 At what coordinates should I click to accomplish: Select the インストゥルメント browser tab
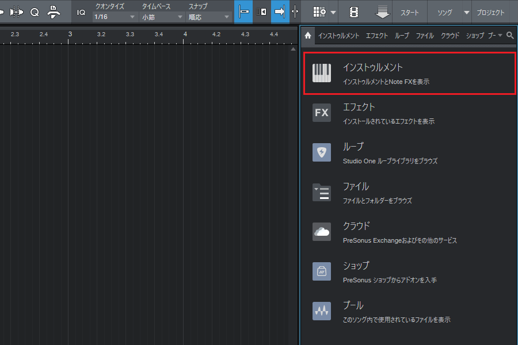click(338, 36)
